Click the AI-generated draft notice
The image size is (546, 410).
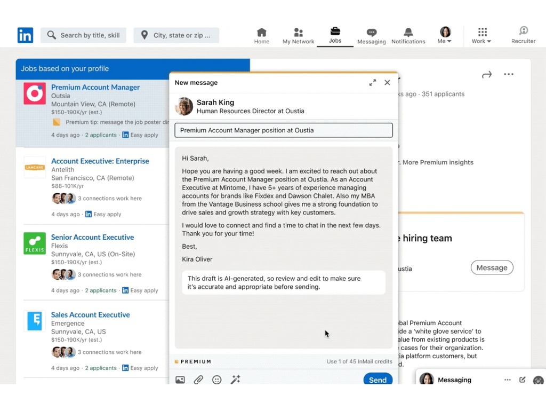click(x=284, y=283)
